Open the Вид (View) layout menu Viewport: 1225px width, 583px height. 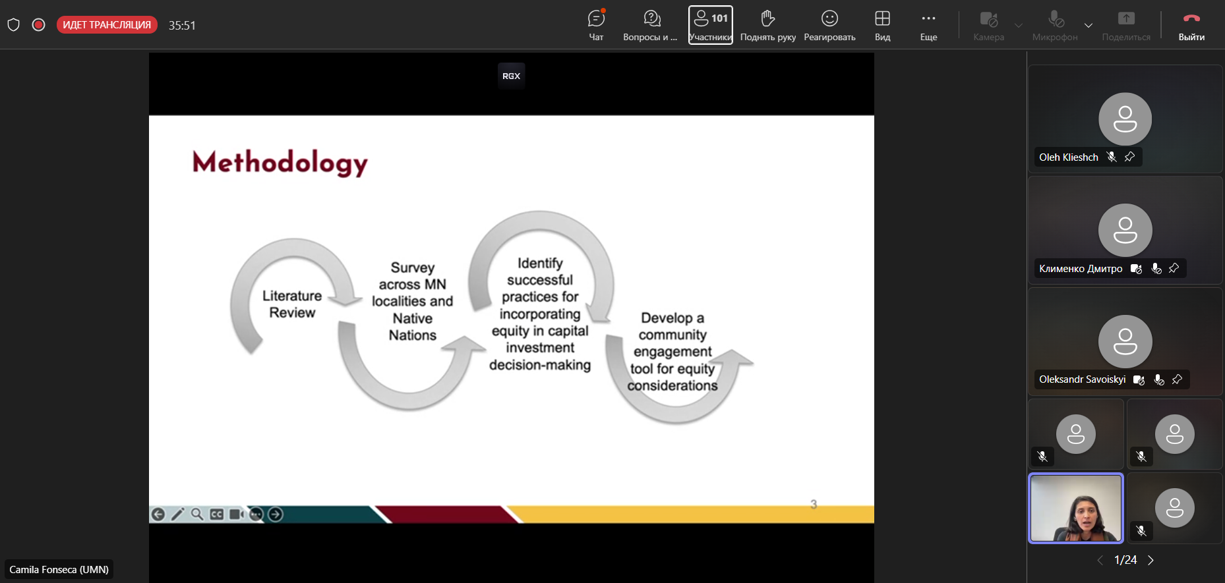(x=882, y=25)
